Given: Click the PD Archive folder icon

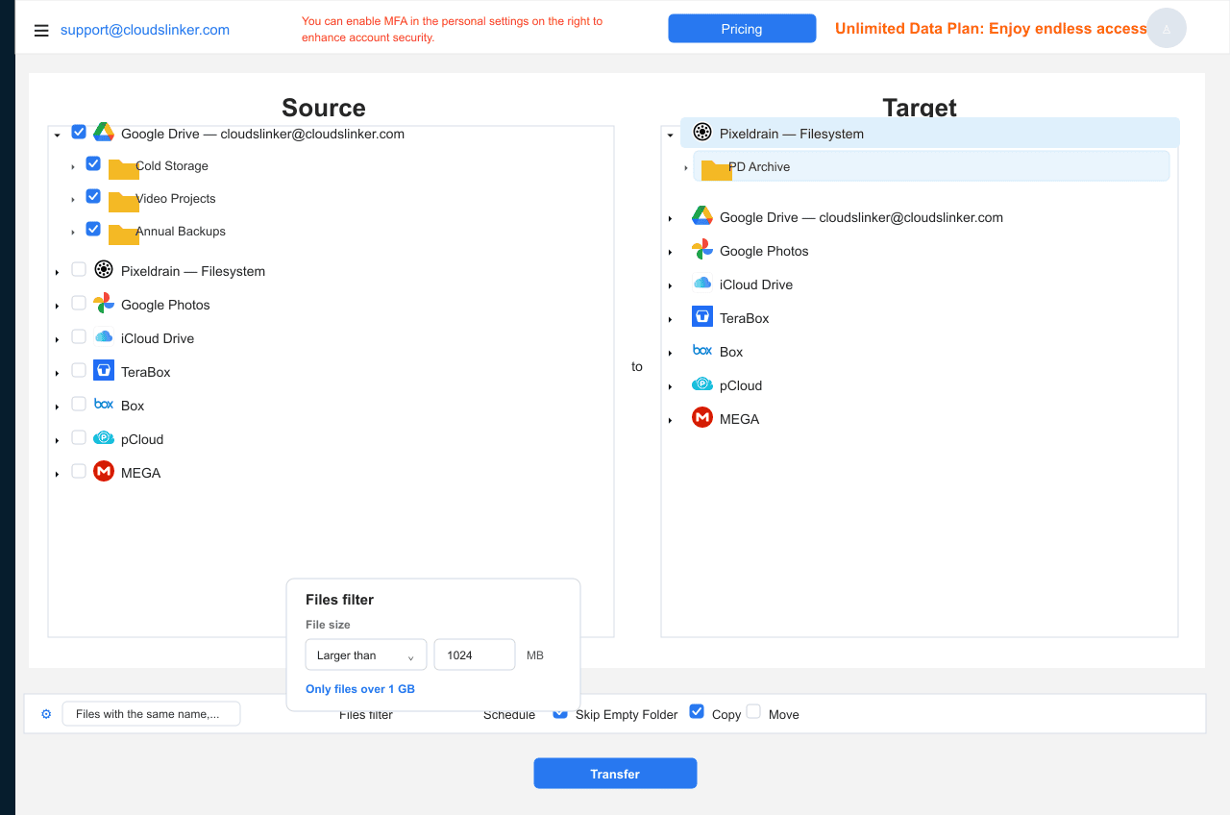Looking at the screenshot, I should click(716, 169).
